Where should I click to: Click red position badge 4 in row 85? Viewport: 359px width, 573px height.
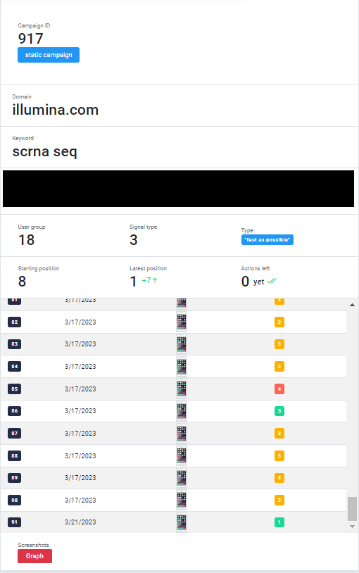279,389
